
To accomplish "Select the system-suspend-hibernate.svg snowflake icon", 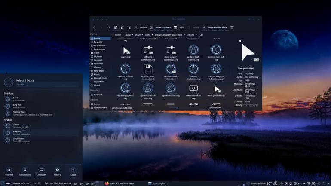I will coord(216,69).
